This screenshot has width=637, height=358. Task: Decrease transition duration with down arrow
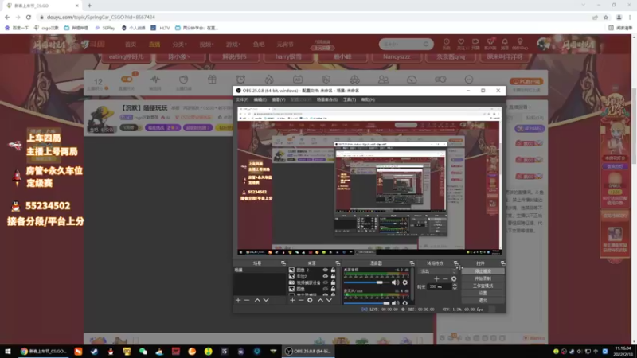pos(455,288)
